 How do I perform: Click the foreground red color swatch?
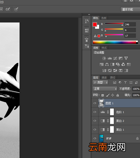pos(95,25)
